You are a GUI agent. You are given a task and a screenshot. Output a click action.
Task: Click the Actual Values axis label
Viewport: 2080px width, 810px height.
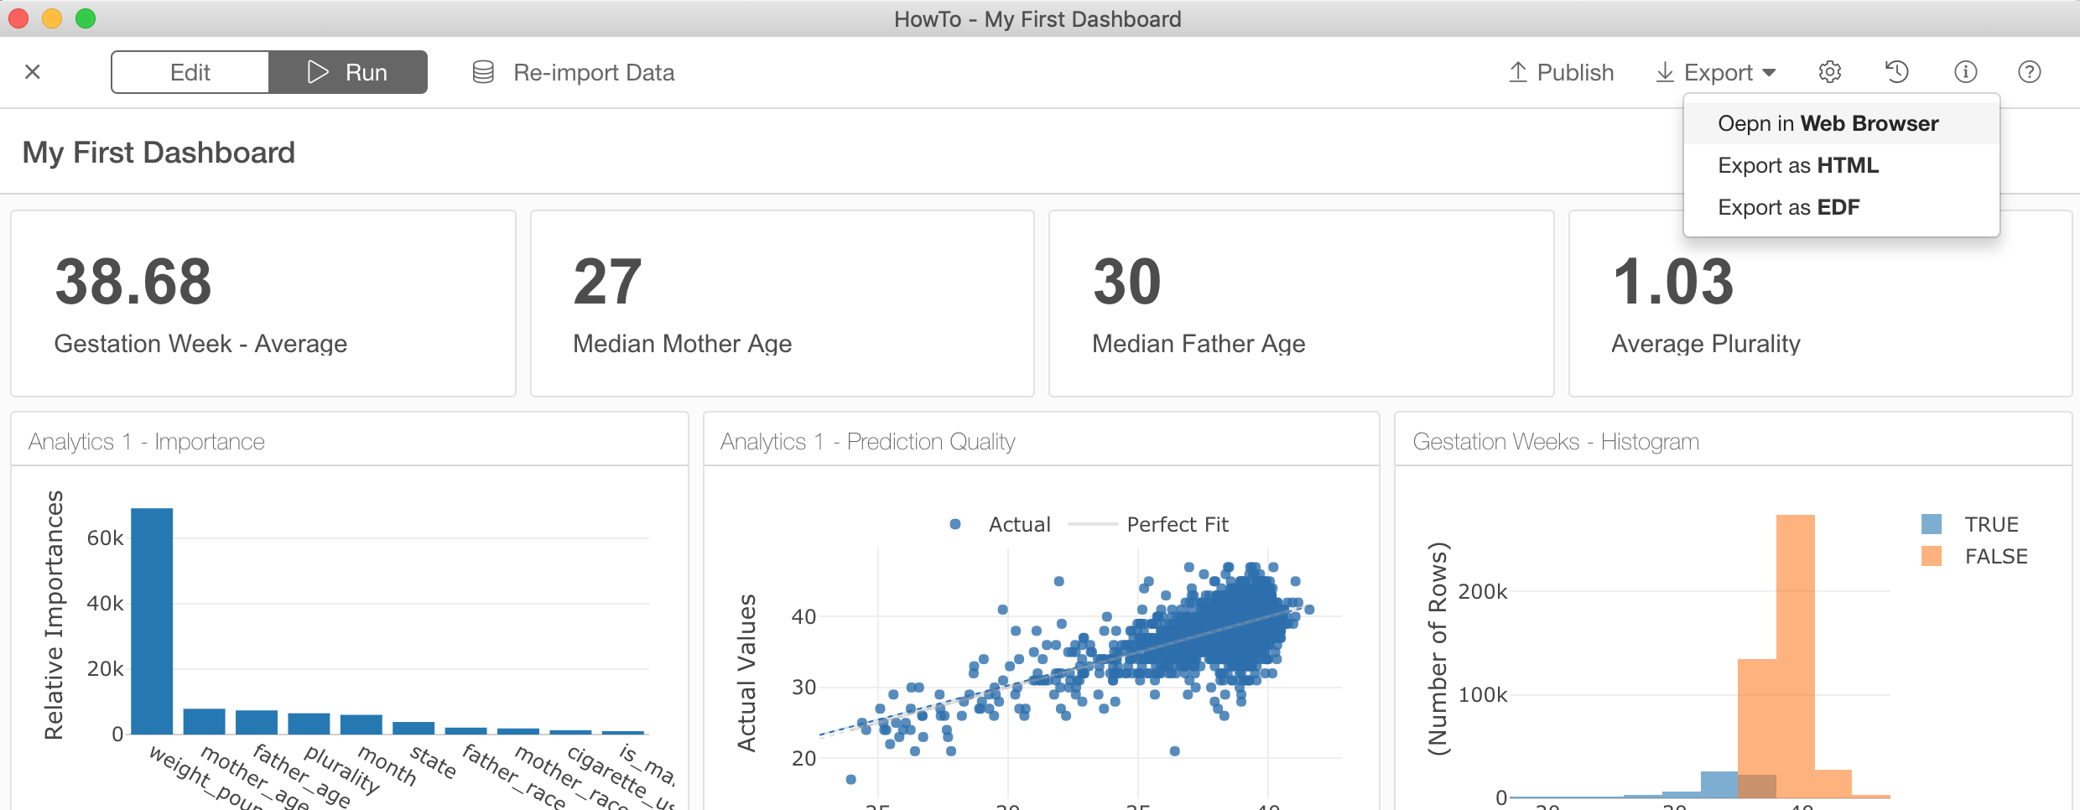tap(746, 673)
